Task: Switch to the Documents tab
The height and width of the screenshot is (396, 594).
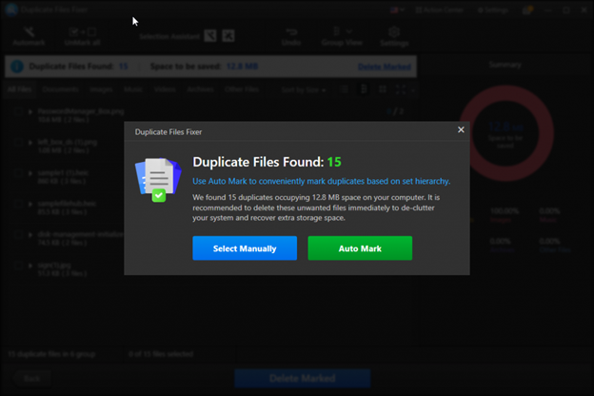Action: (x=60, y=89)
